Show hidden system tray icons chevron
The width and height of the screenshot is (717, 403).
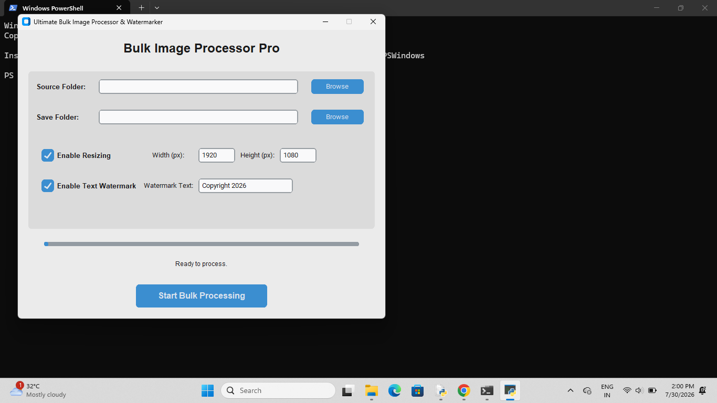point(571,390)
